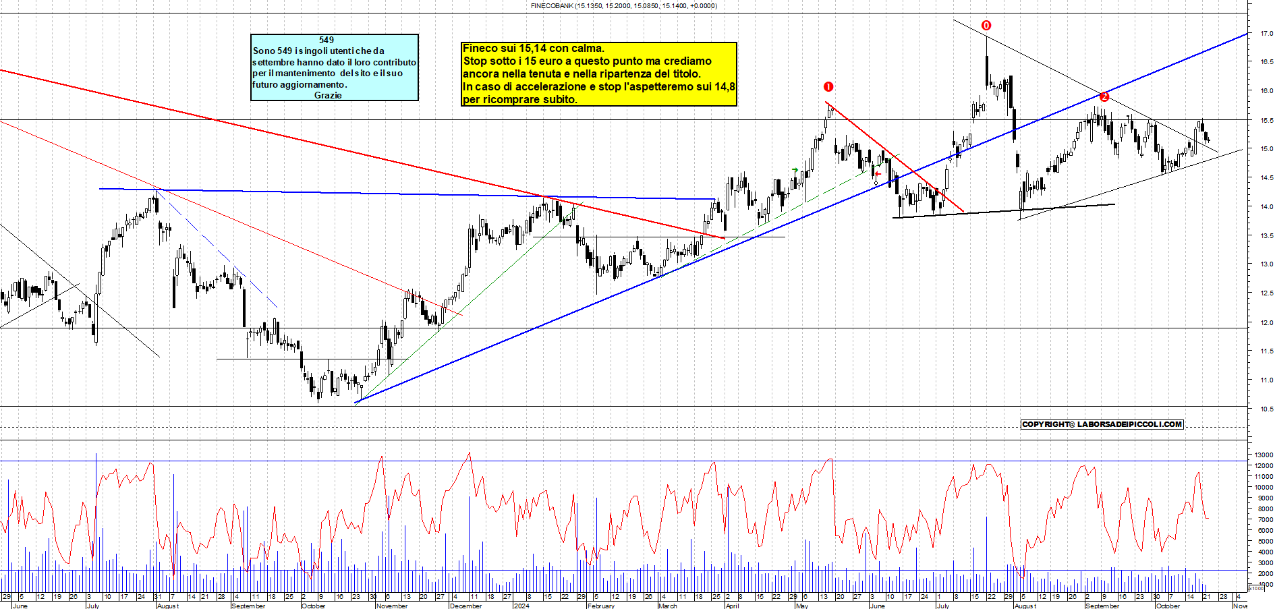This screenshot has height=609, width=1275.
Task: Click the April month label on time axis
Action: [x=732, y=606]
